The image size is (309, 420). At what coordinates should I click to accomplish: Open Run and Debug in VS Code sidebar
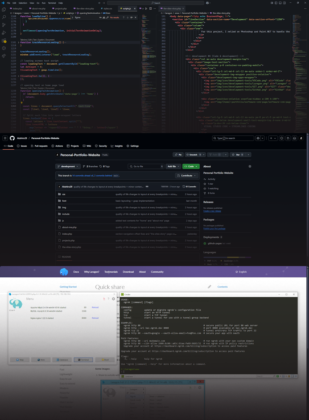tap(4, 32)
